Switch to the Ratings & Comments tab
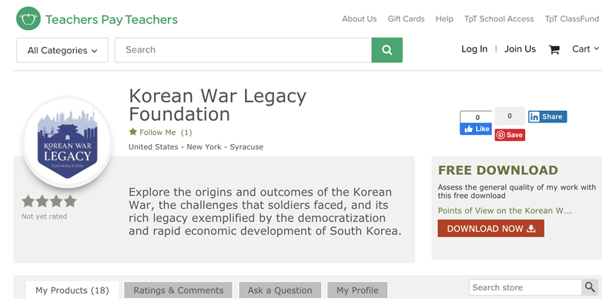 [179, 290]
